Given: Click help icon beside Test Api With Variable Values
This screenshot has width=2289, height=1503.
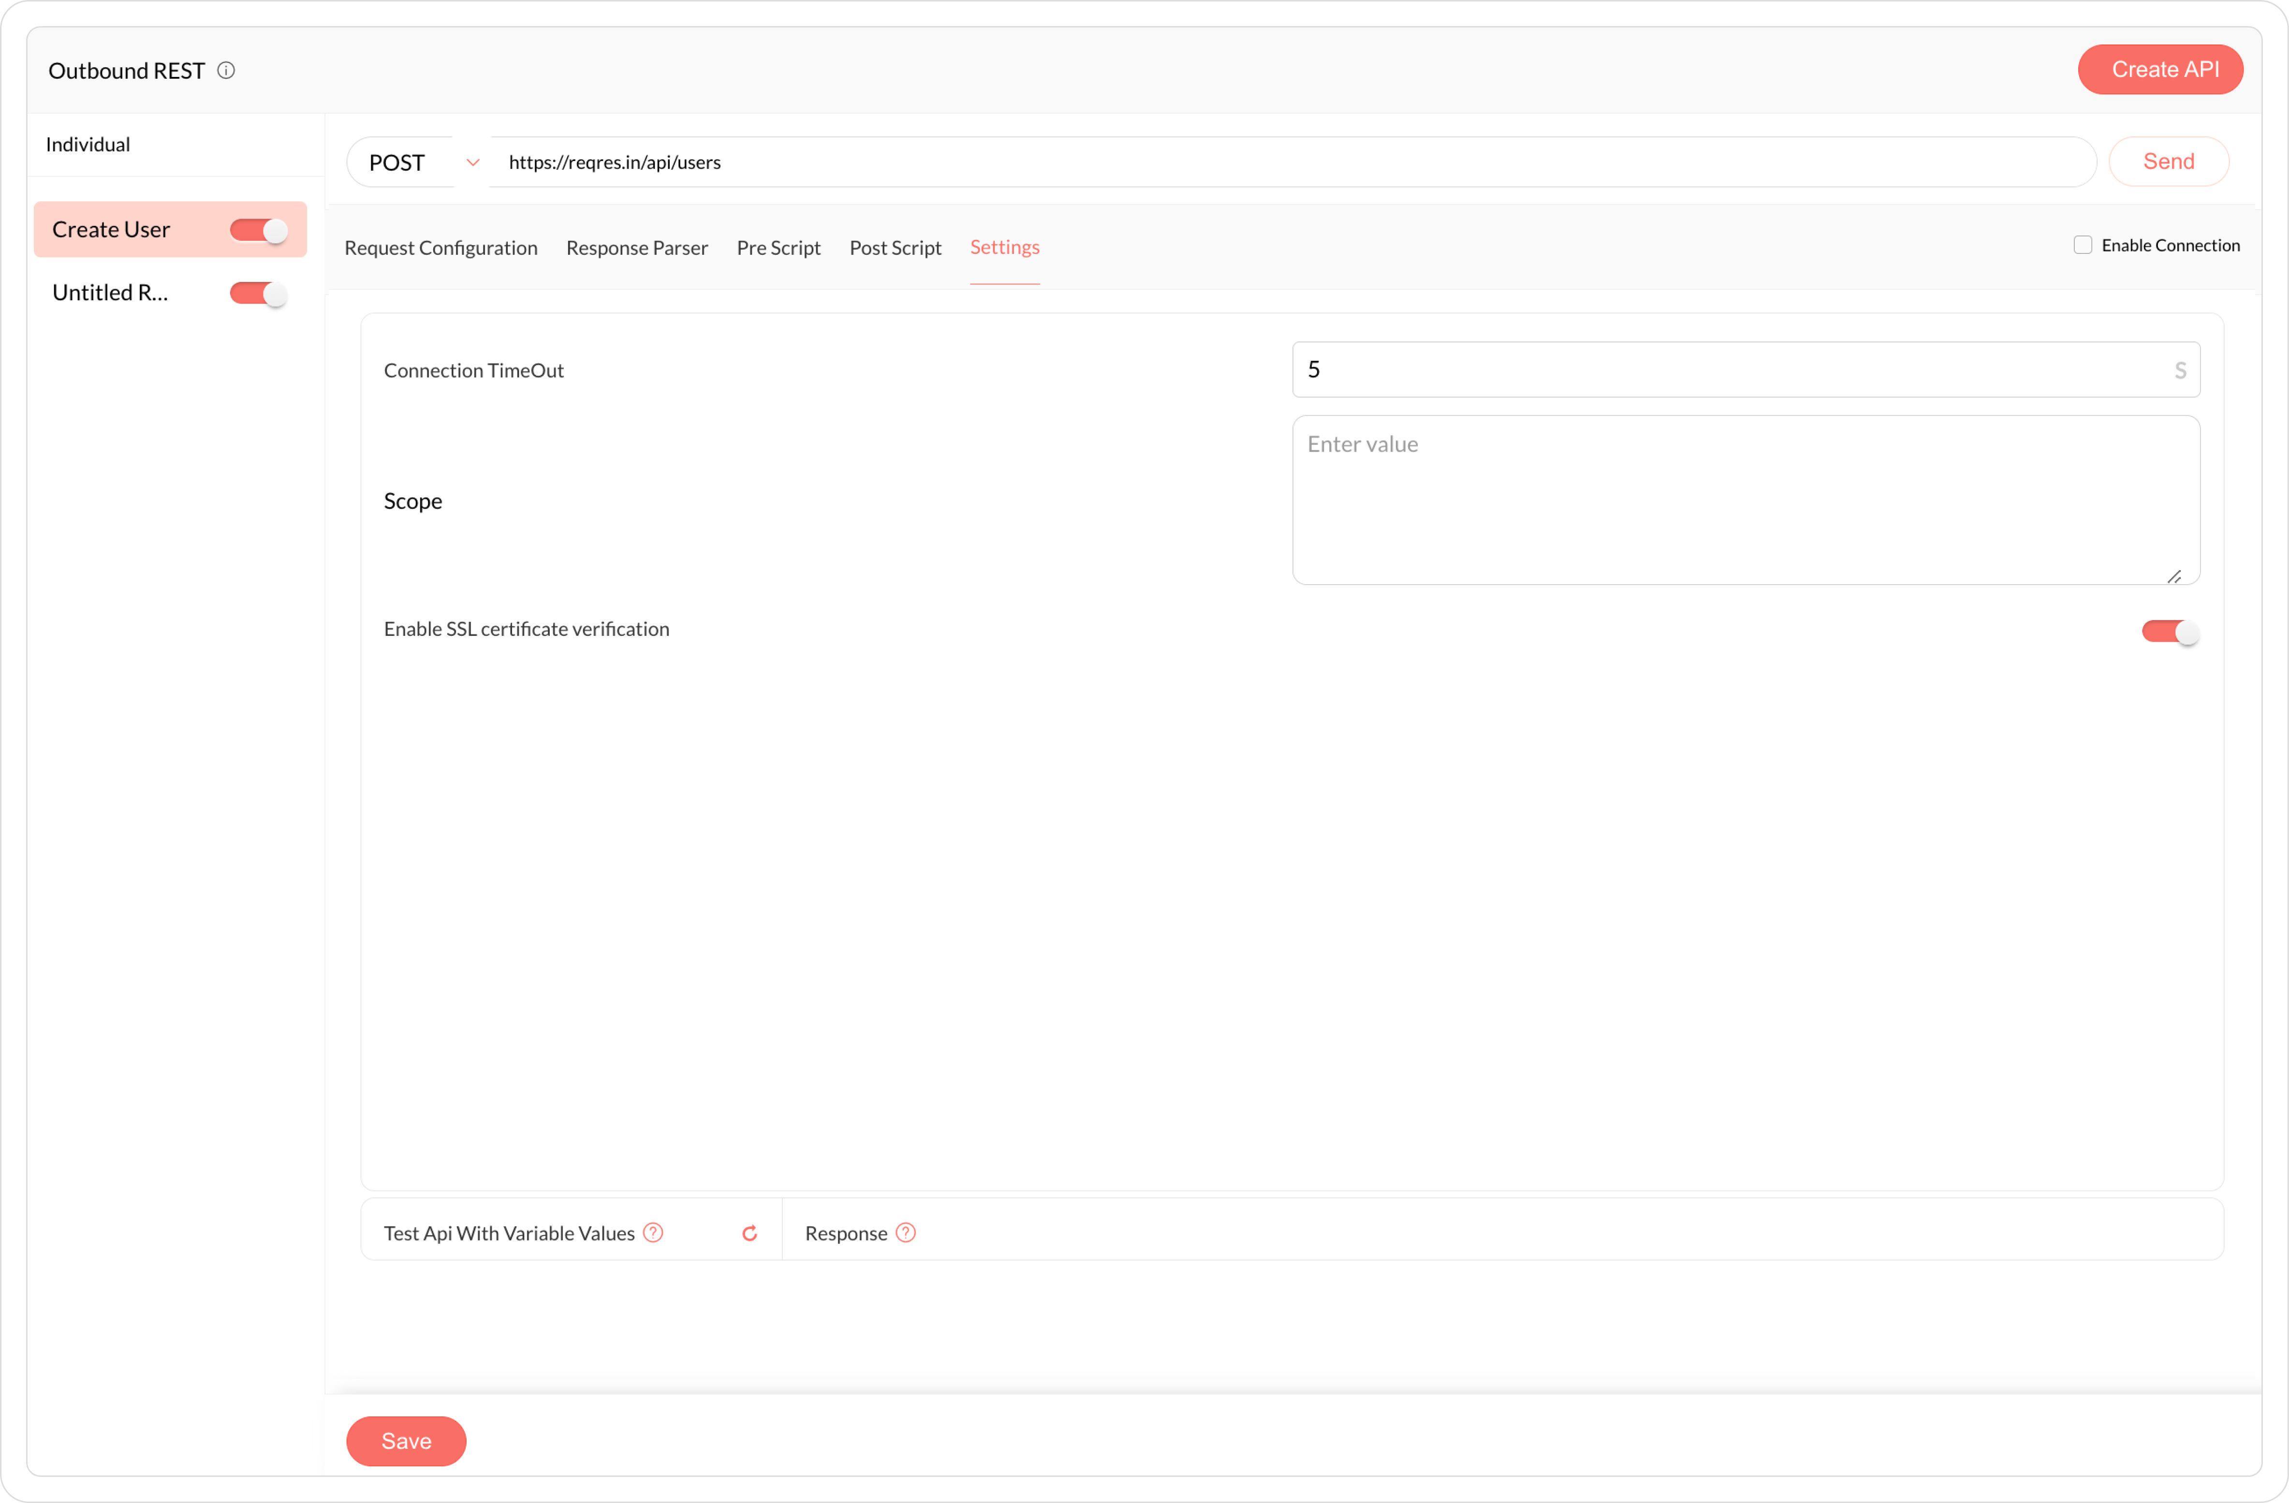Looking at the screenshot, I should (x=653, y=1232).
